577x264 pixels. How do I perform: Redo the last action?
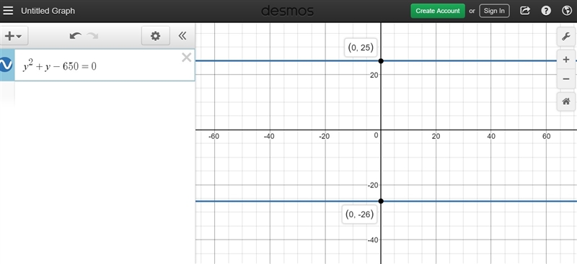click(92, 36)
